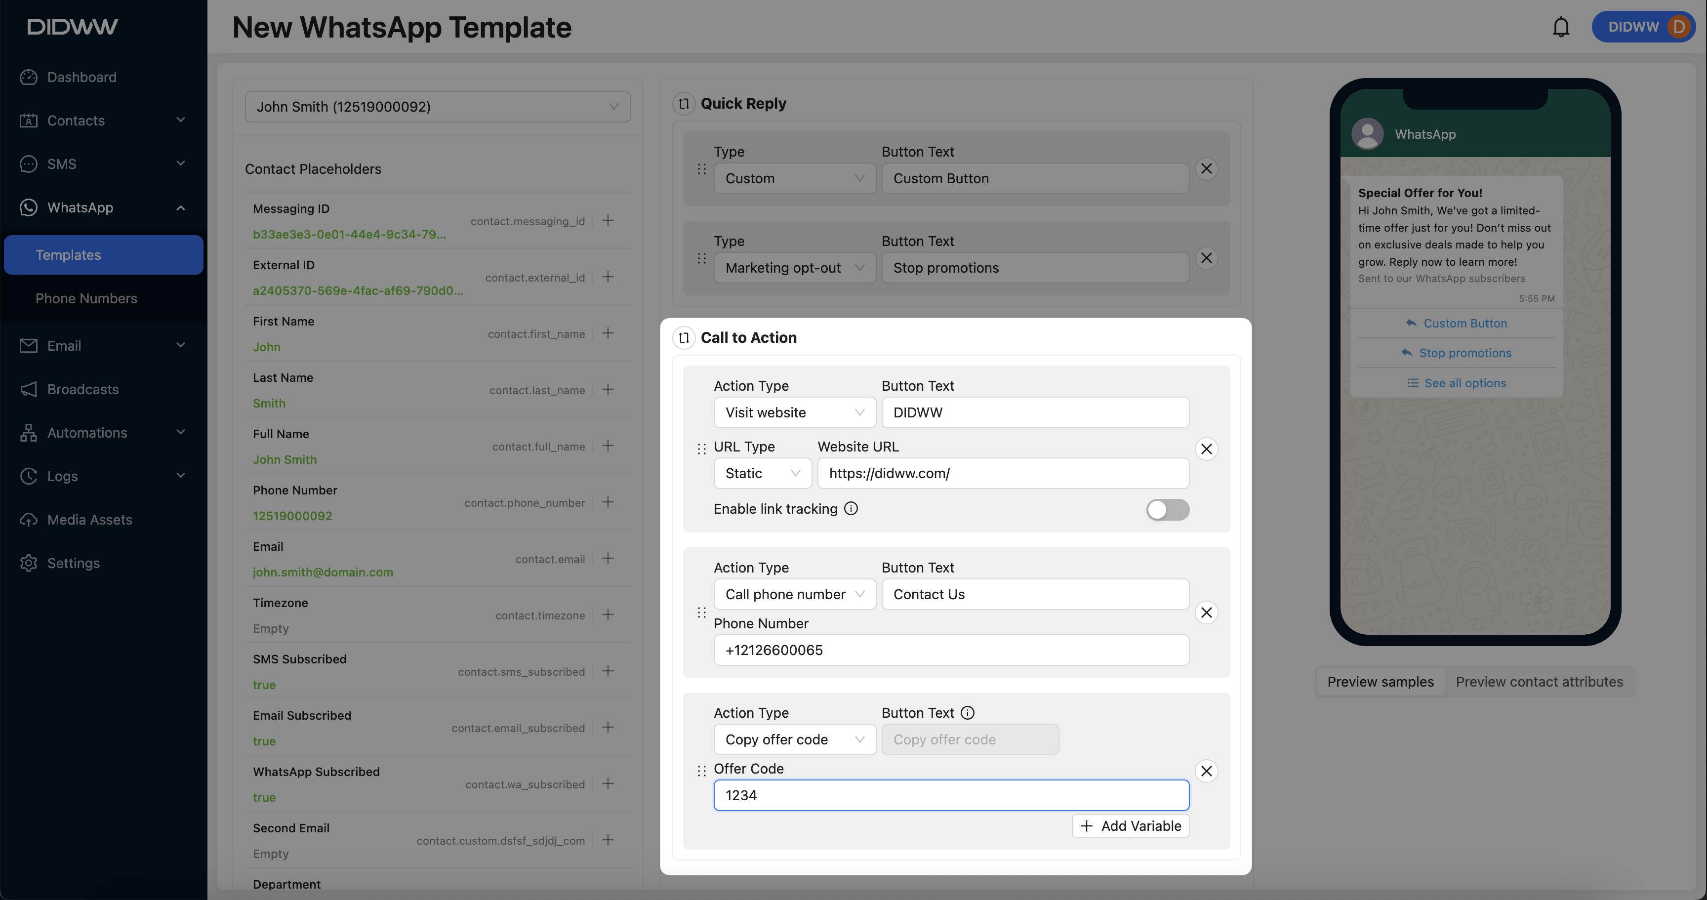Open Media Assets in sidebar

point(103,520)
